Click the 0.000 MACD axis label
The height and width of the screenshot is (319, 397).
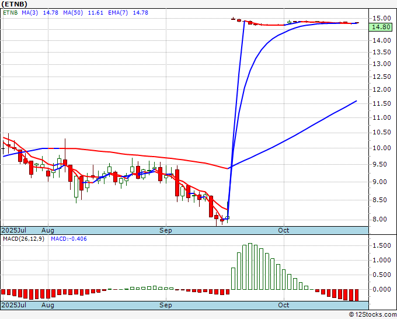[382, 289]
